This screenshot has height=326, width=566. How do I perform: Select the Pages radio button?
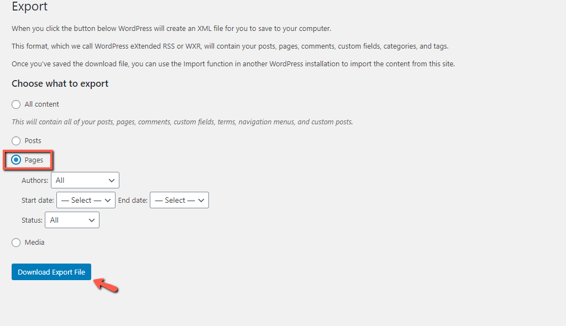pos(16,160)
